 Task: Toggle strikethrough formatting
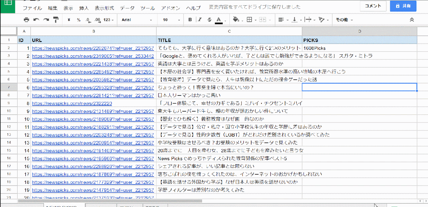(x=209, y=20)
